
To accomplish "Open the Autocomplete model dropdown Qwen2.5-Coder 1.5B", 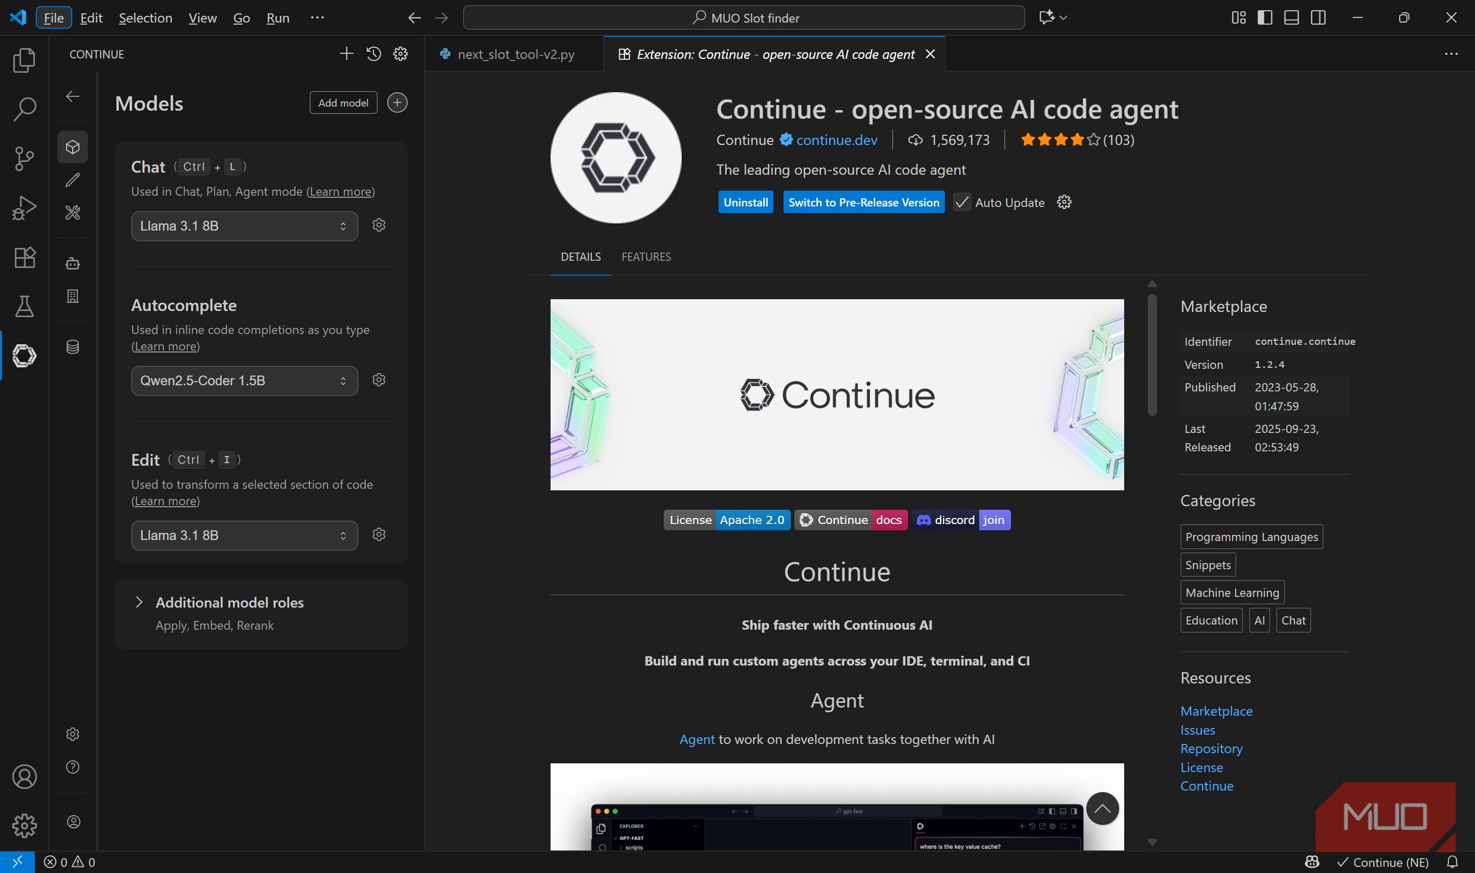I will point(245,381).
